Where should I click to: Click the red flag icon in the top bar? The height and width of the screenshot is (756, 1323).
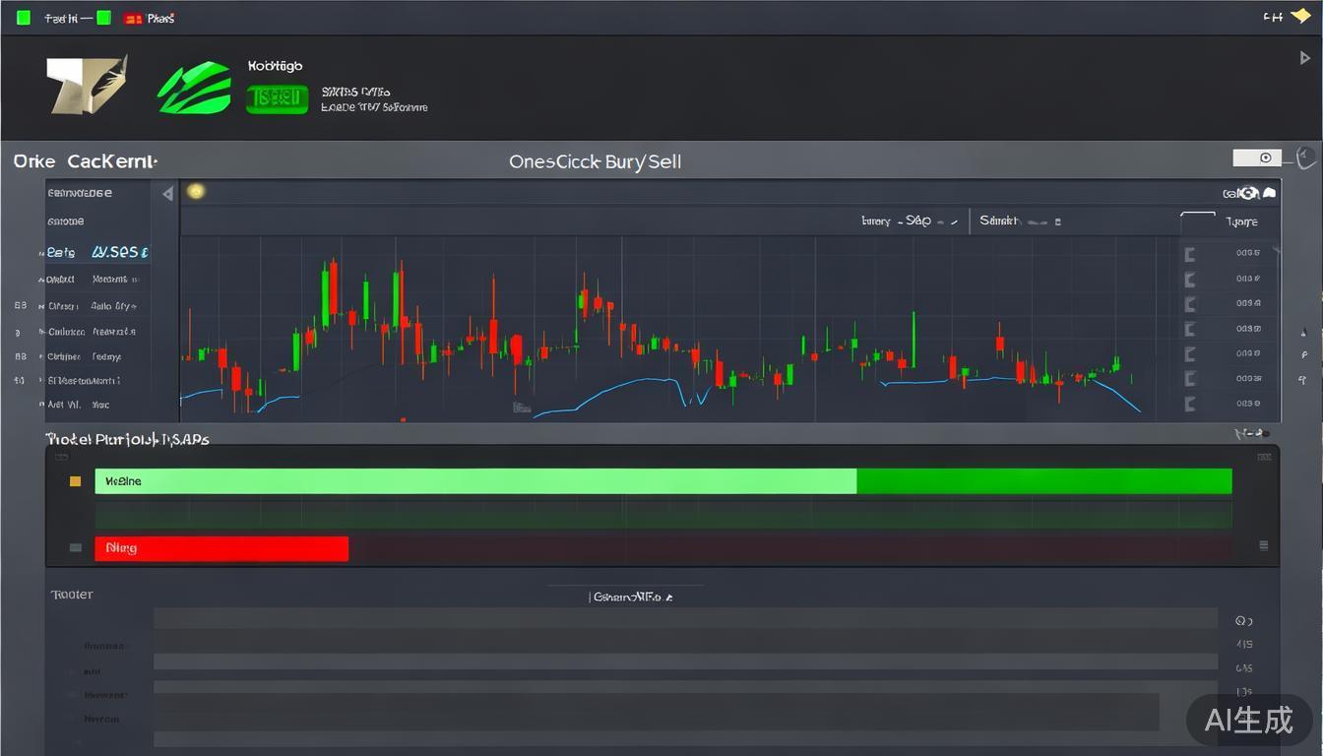133,18
